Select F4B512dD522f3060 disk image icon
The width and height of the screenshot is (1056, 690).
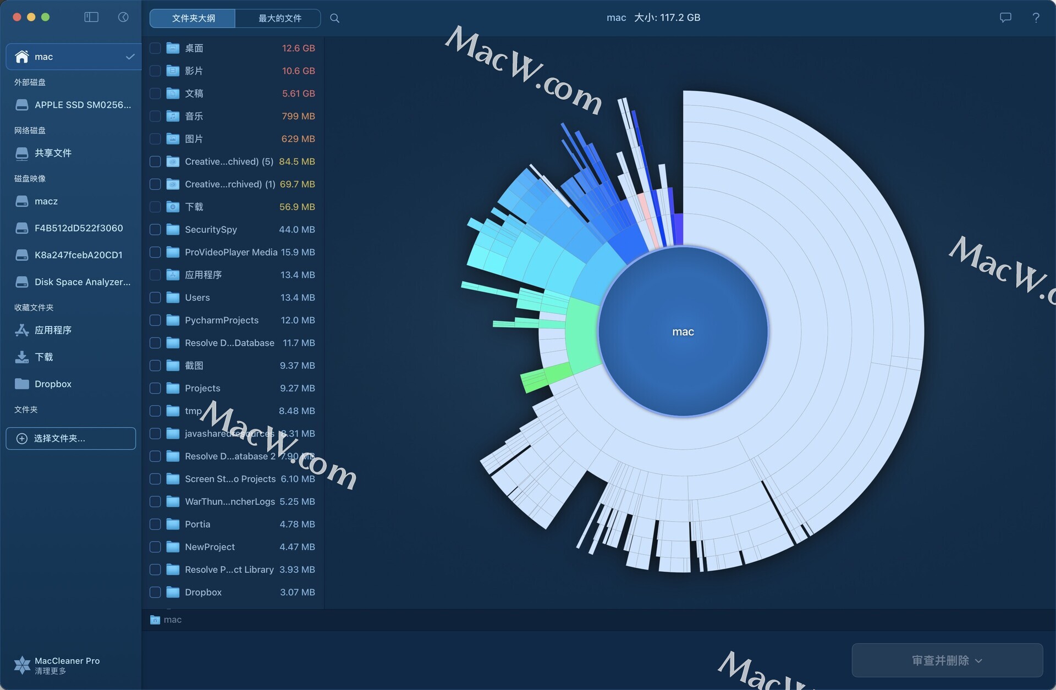[22, 228]
